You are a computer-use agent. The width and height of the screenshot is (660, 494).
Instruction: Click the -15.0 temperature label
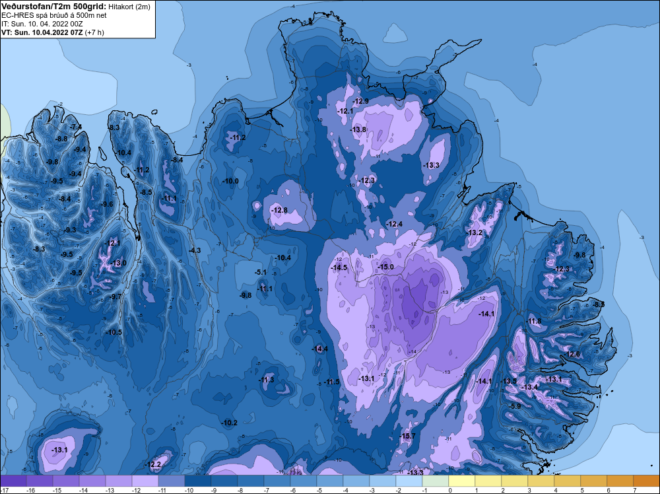(385, 267)
